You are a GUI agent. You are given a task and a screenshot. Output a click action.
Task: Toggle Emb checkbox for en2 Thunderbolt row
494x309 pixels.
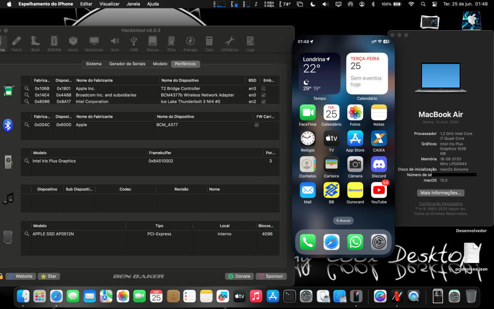point(263,101)
